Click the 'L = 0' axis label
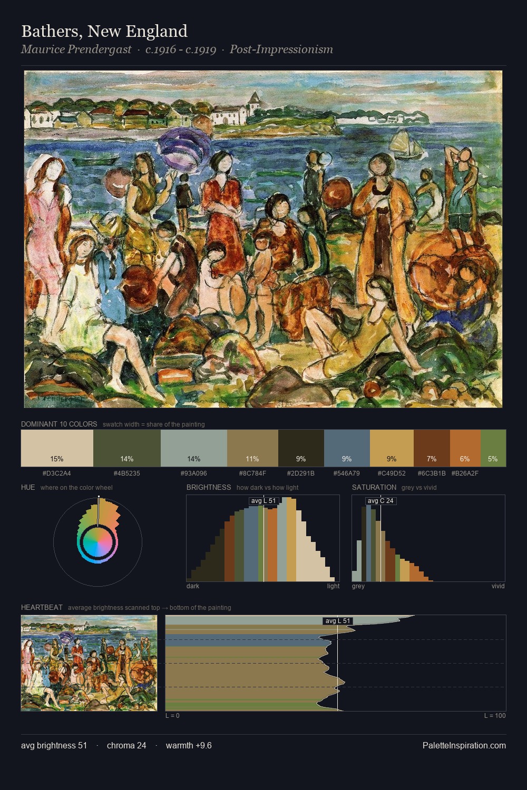This screenshot has width=527, height=790. pyautogui.click(x=172, y=715)
